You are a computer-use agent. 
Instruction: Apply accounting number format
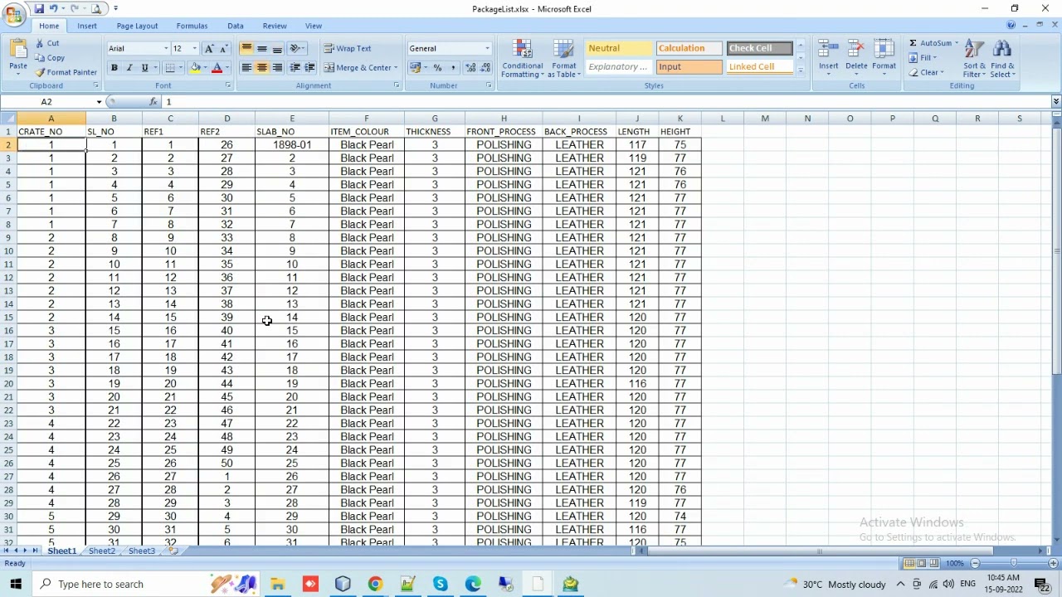(x=415, y=68)
